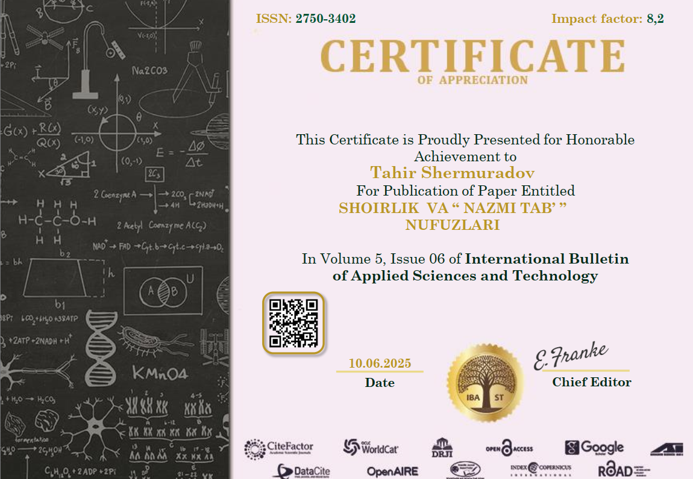Image resolution: width=693 pixels, height=479 pixels.
Task: Click the Venn diagram A B drawing
Action: [163, 292]
